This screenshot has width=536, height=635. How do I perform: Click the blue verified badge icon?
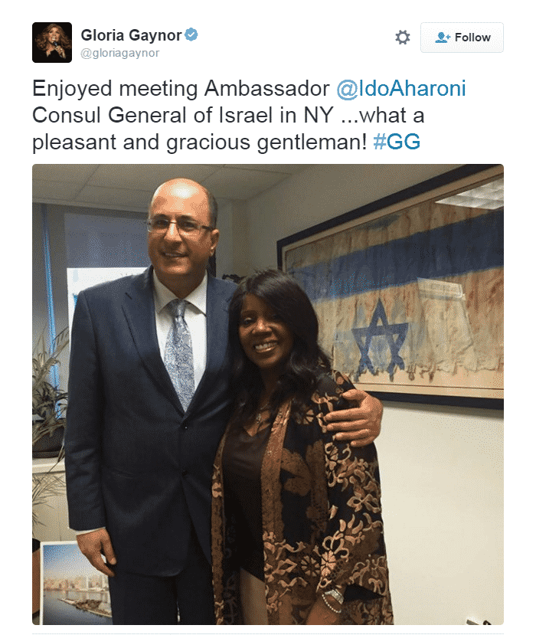[191, 34]
